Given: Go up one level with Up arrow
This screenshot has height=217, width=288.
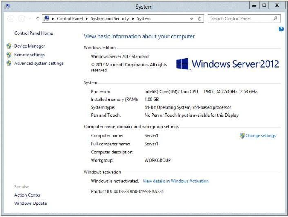Looking at the screenshot, I should (38, 19).
